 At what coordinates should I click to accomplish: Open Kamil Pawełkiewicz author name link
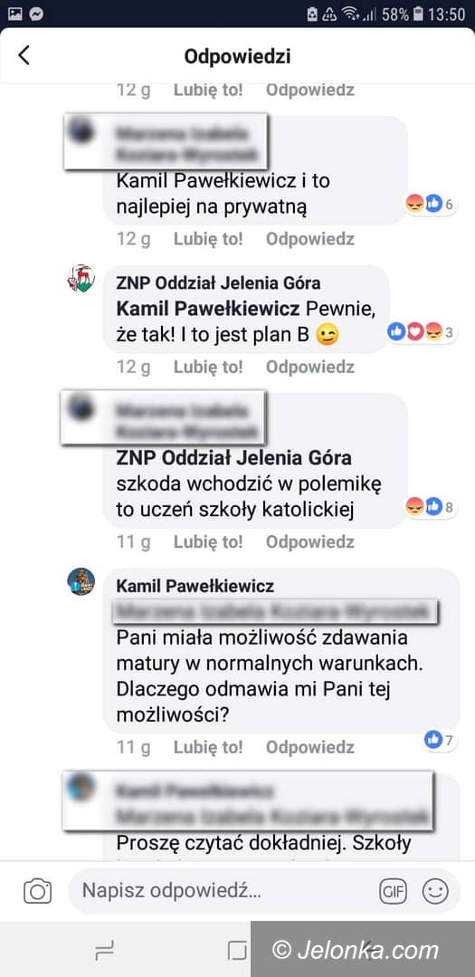pyautogui.click(x=195, y=587)
